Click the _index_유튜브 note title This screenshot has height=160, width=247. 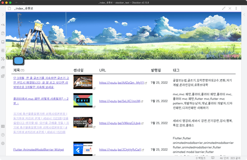point(24,8)
